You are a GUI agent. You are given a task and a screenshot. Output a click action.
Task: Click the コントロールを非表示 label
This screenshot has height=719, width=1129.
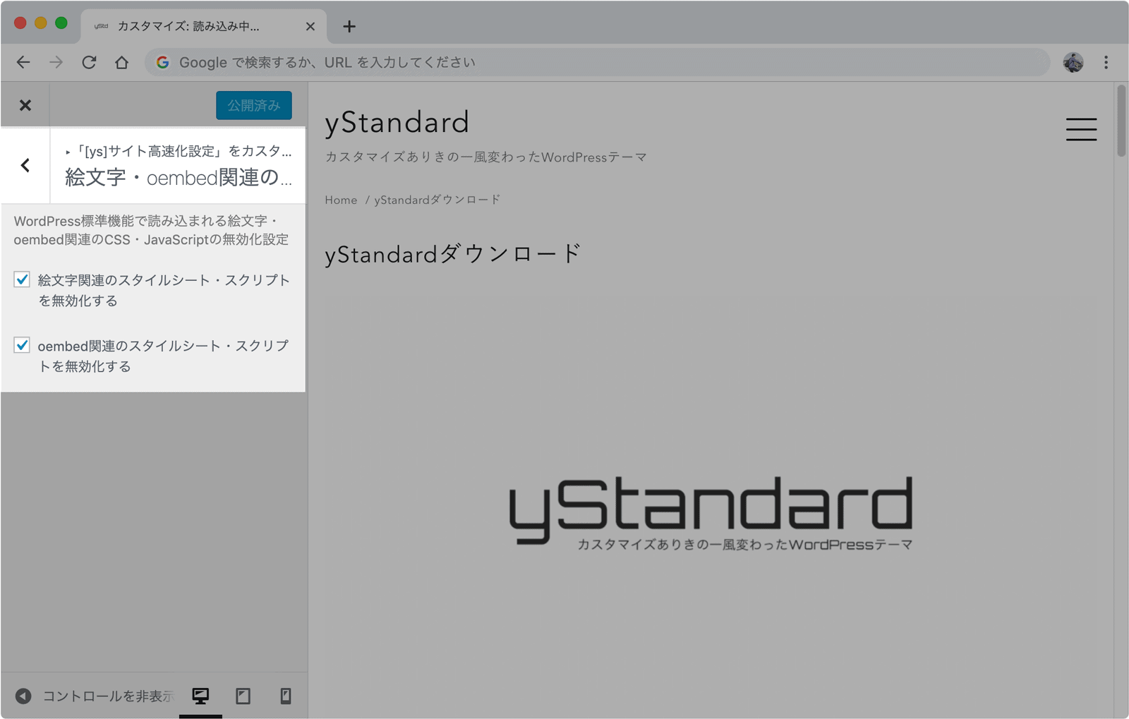click(x=107, y=696)
